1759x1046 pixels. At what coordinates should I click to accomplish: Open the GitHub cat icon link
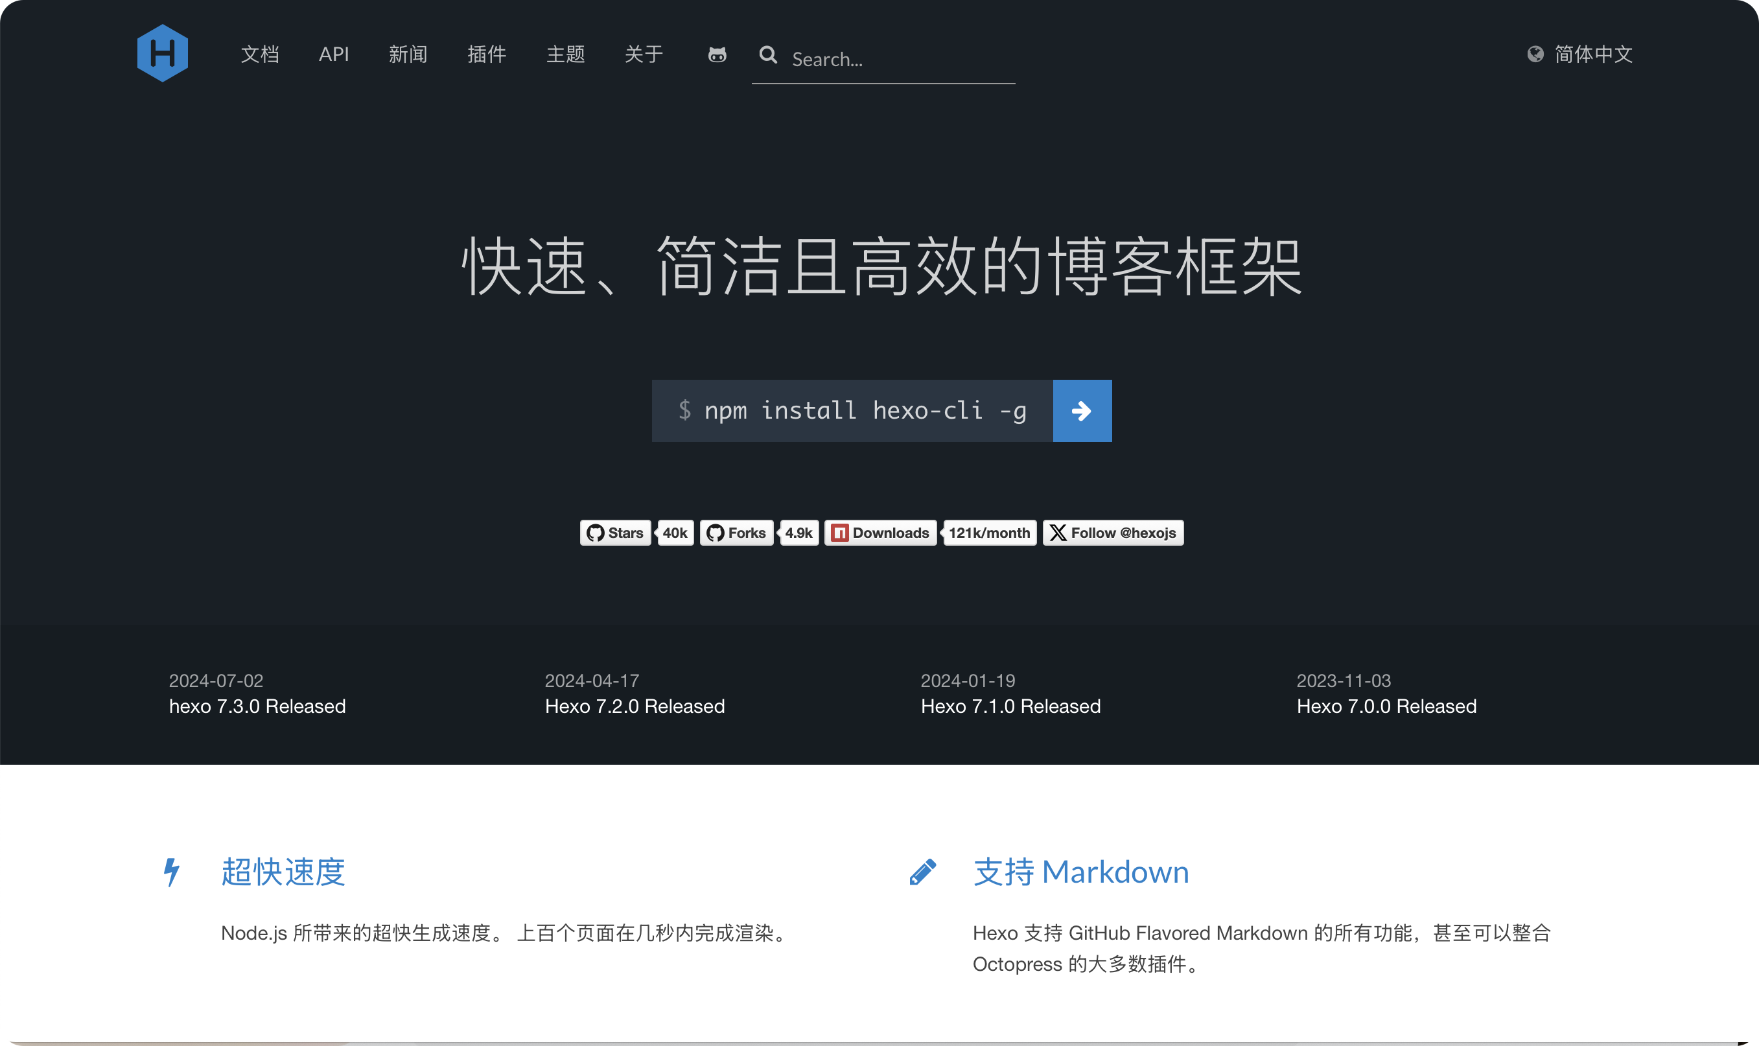[x=717, y=54]
